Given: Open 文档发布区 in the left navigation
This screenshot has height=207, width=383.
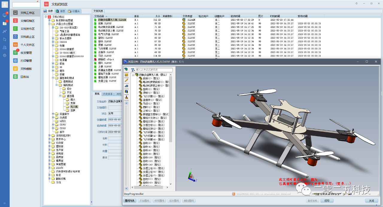Looking at the screenshot, I should pos(16,29).
